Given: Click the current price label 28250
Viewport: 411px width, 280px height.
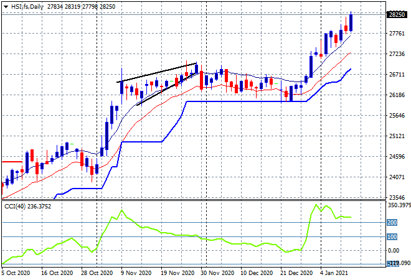Looking at the screenshot, I should (x=397, y=15).
